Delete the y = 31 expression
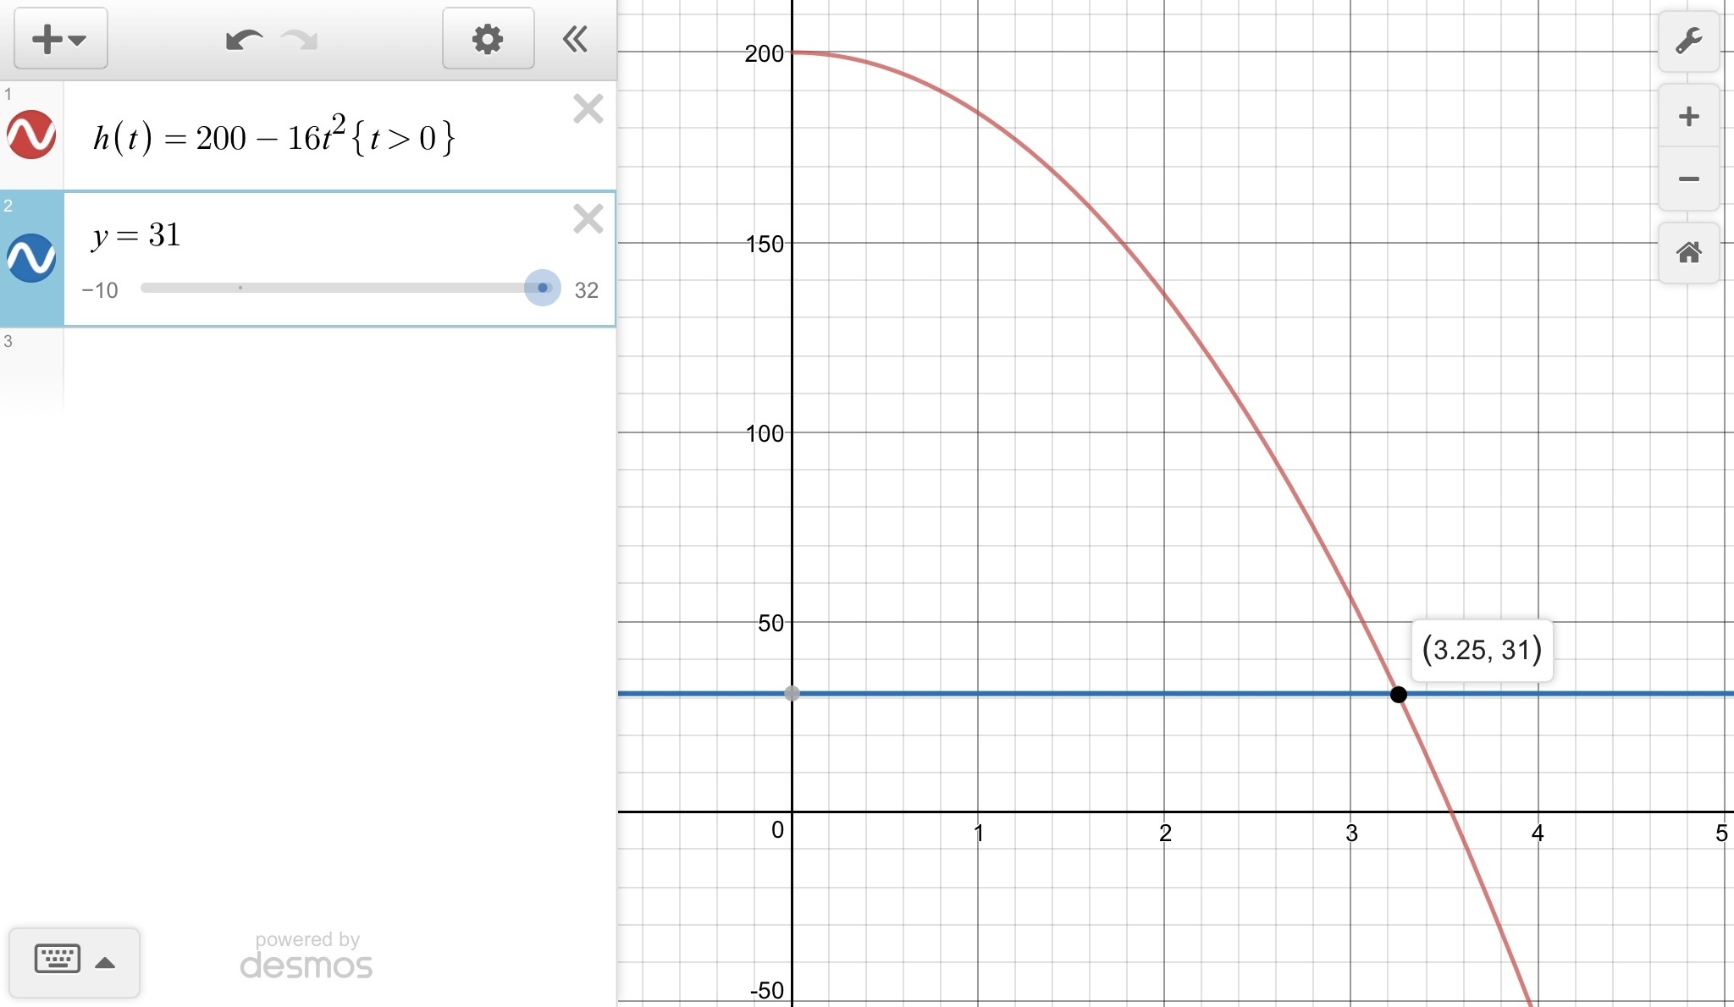Screen dimensions: 1734x1007 pos(588,219)
